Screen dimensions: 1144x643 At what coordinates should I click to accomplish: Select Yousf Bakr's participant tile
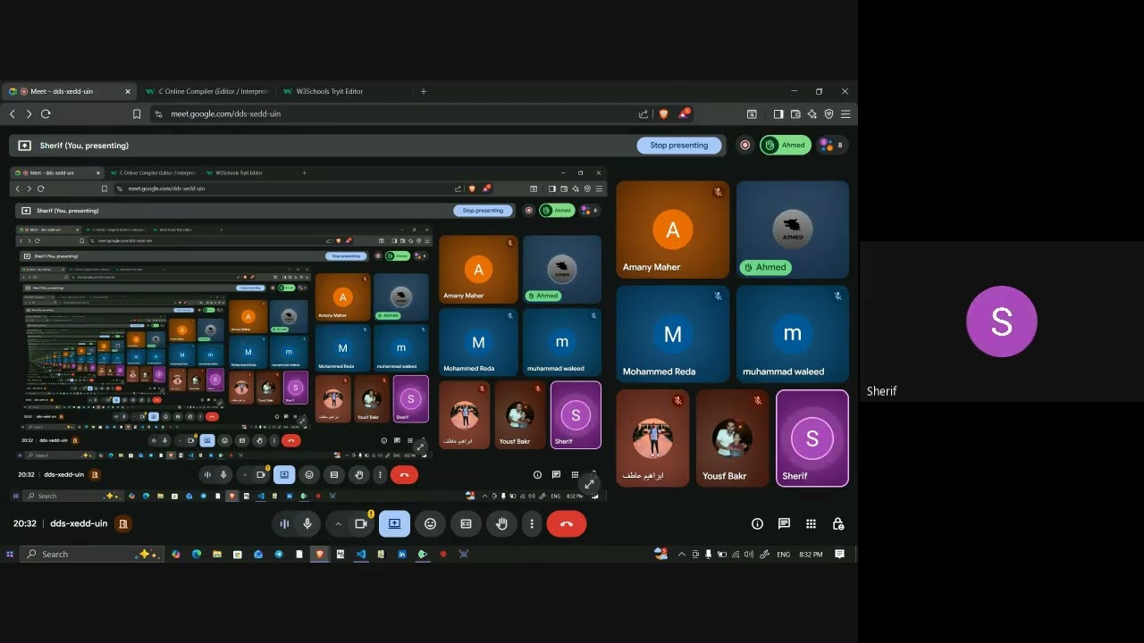pyautogui.click(x=733, y=438)
